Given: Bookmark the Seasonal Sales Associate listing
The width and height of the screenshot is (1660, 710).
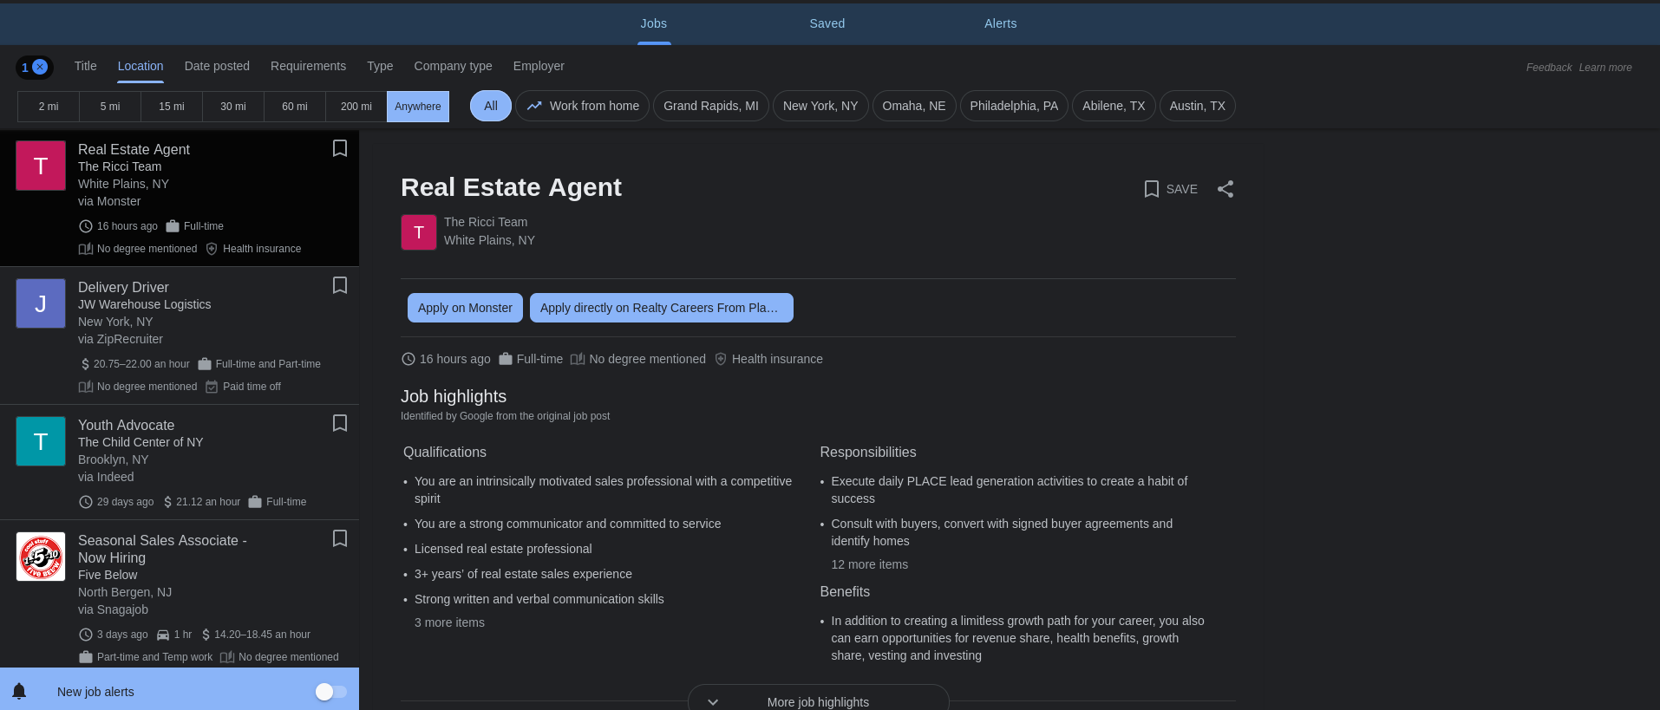Looking at the screenshot, I should [340, 538].
